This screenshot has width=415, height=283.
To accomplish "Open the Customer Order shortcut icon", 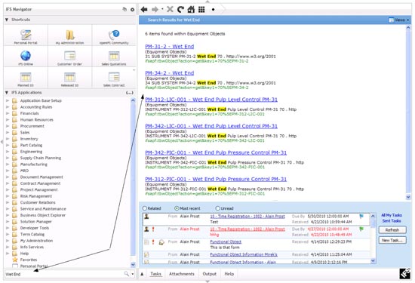I will (x=69, y=58).
